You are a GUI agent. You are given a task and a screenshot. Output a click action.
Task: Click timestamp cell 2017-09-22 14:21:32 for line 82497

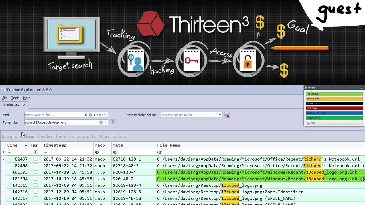[68, 159]
